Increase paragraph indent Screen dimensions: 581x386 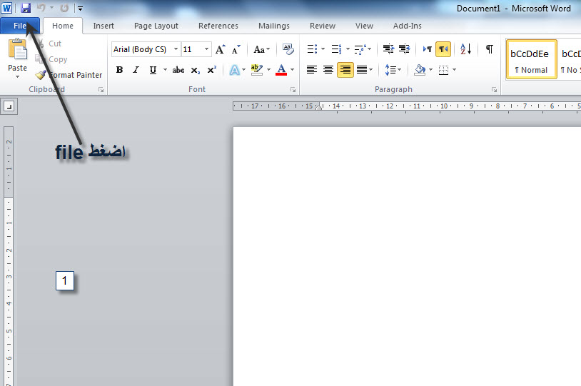[404, 49]
